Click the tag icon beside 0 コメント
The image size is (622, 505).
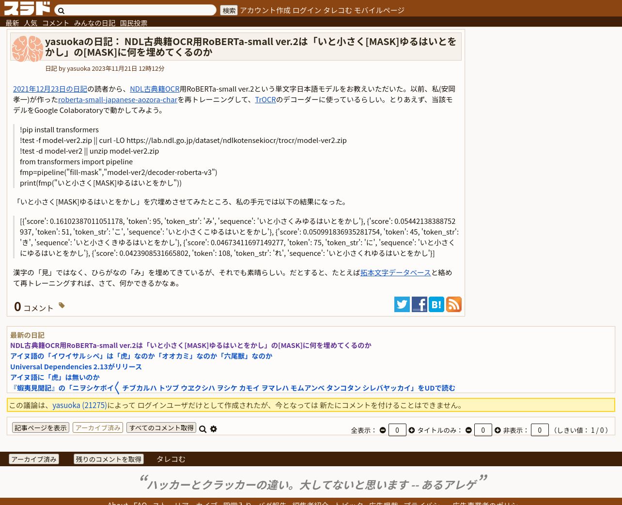point(62,305)
